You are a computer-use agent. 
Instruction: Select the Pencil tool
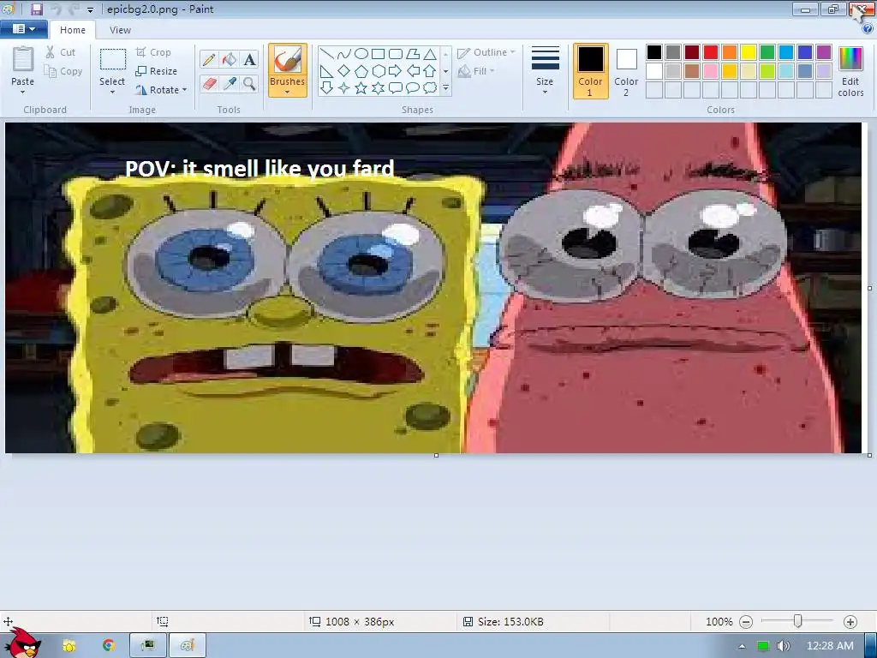click(209, 59)
